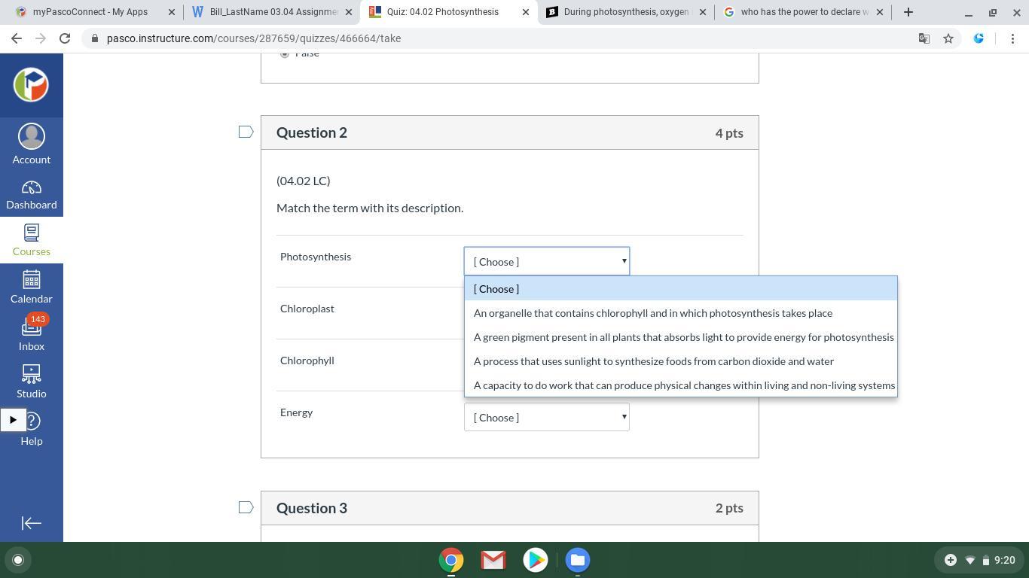1029x578 pixels.
Task: Open the Account profile icon
Action: 31,144
